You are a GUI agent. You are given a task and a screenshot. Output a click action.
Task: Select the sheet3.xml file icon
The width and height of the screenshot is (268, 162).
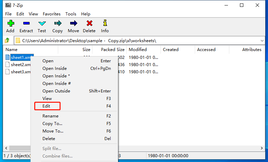click(8, 72)
